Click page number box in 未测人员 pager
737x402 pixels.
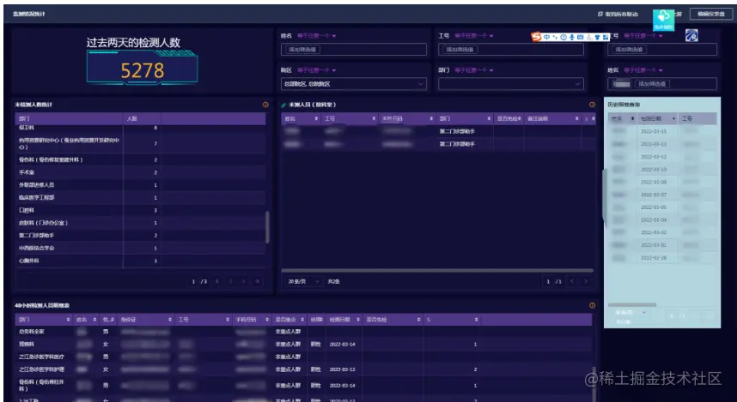[548, 281]
